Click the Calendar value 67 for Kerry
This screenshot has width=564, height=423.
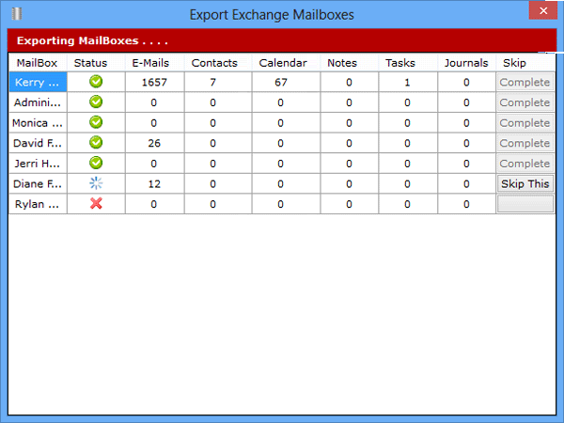281,83
